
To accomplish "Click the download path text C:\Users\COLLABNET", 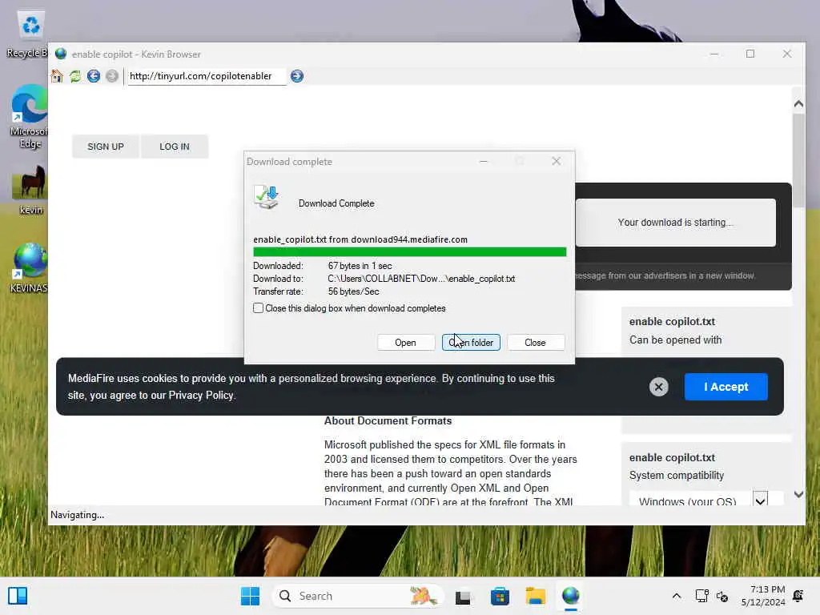I will coord(421,279).
